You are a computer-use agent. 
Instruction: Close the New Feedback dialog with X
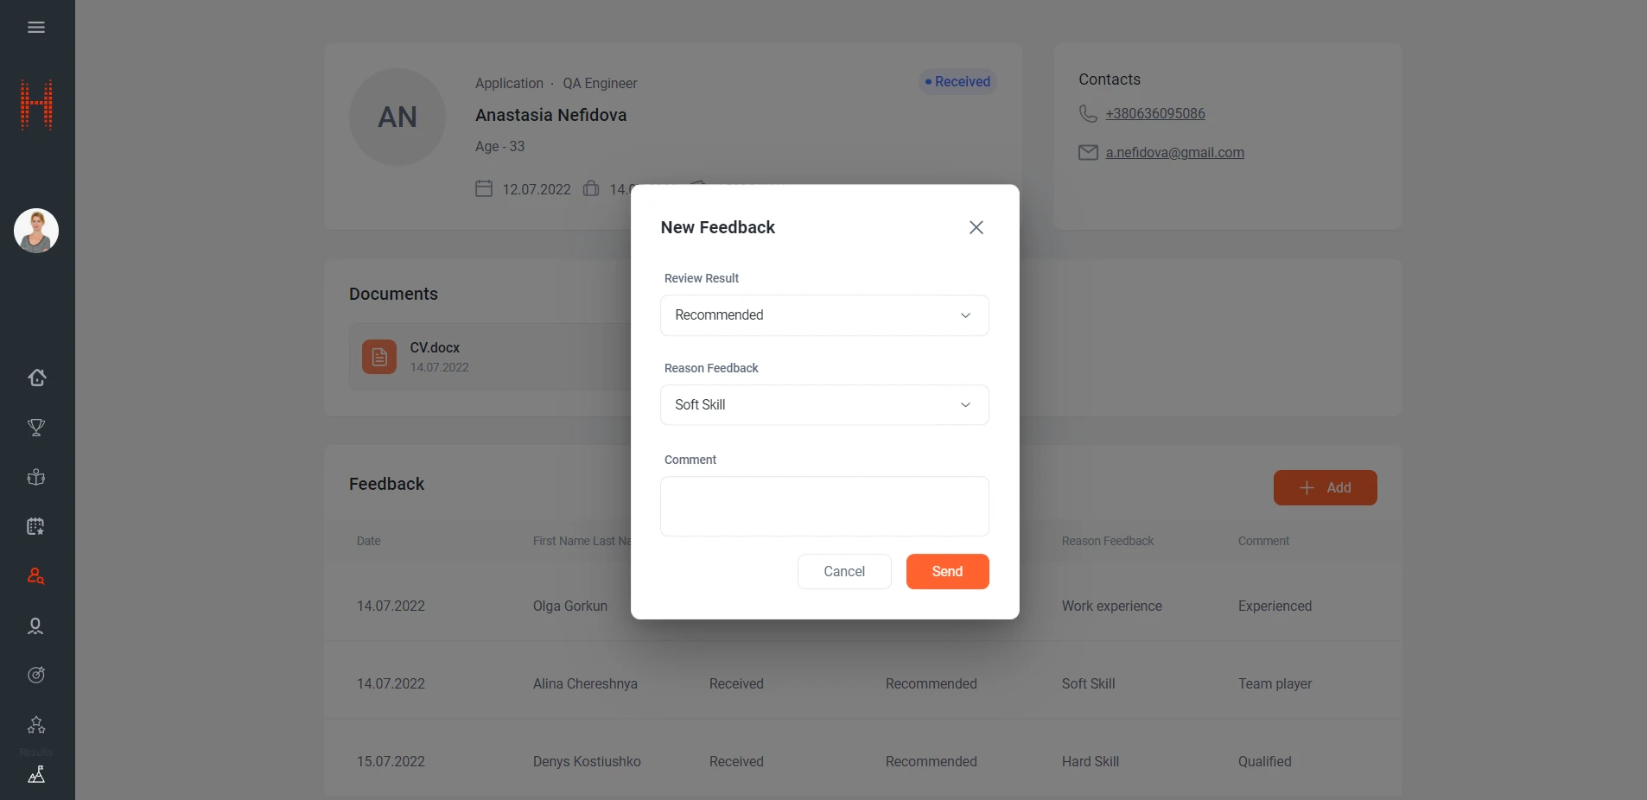coord(976,227)
